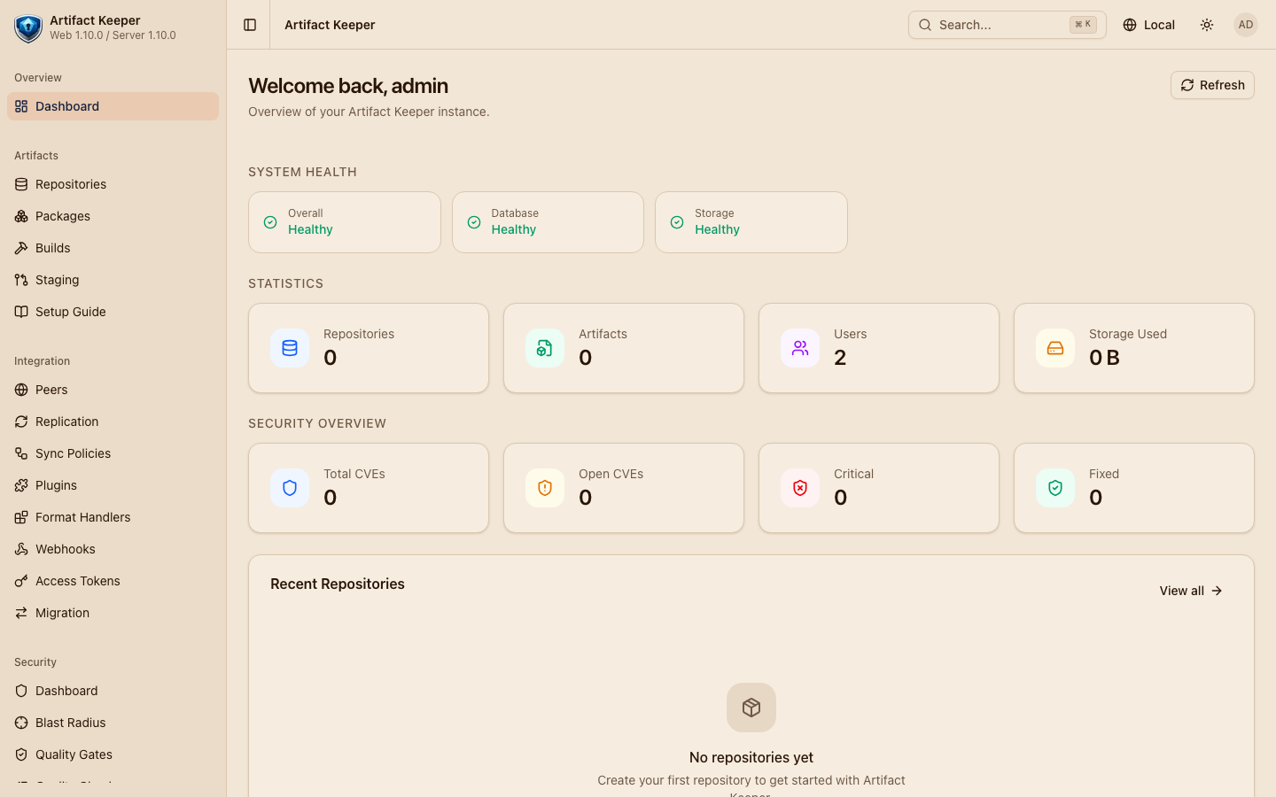Viewport: 1276px width, 797px height.
Task: Click the Storage Used drive icon
Action: pos(1055,348)
